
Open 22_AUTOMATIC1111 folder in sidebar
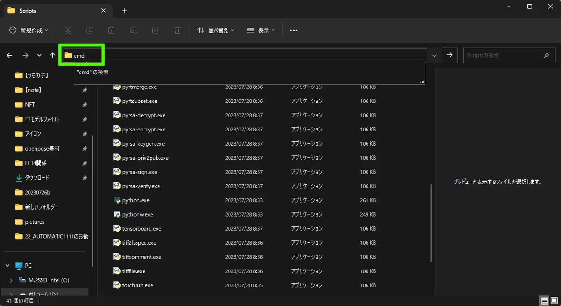tap(51, 236)
